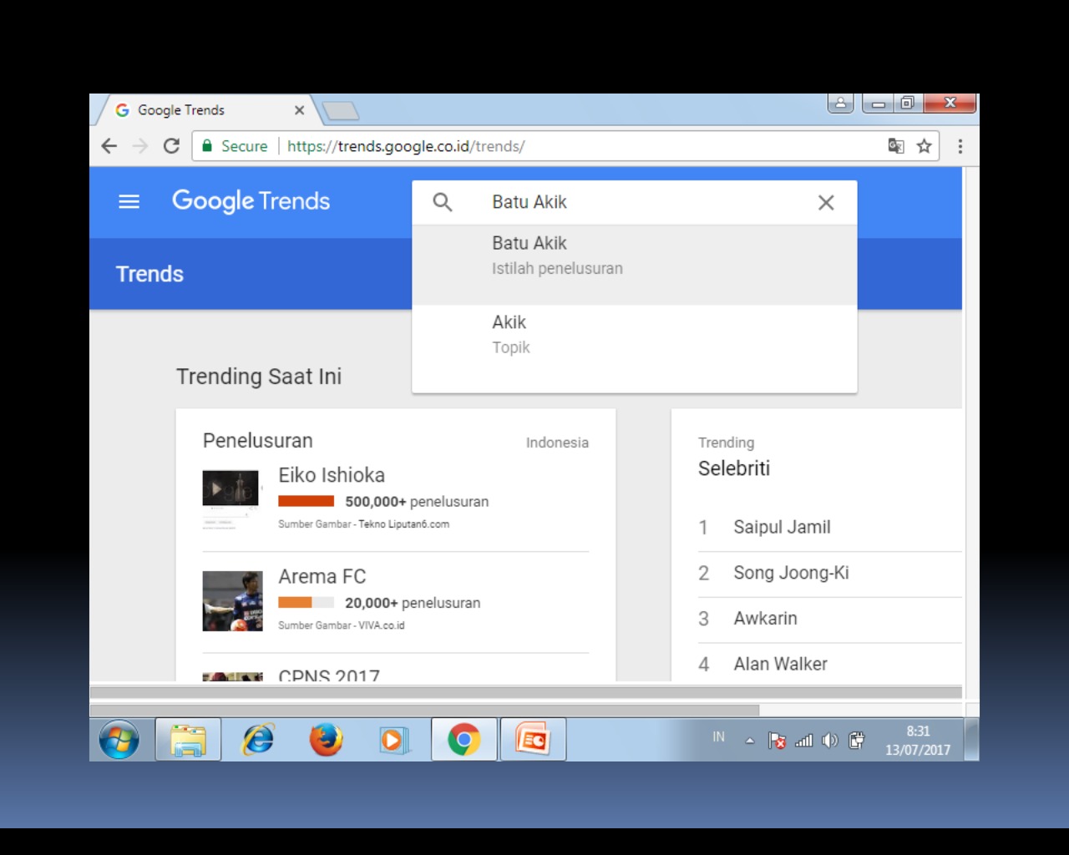Open network signal tray icon
This screenshot has height=855, width=1069.
pos(803,741)
